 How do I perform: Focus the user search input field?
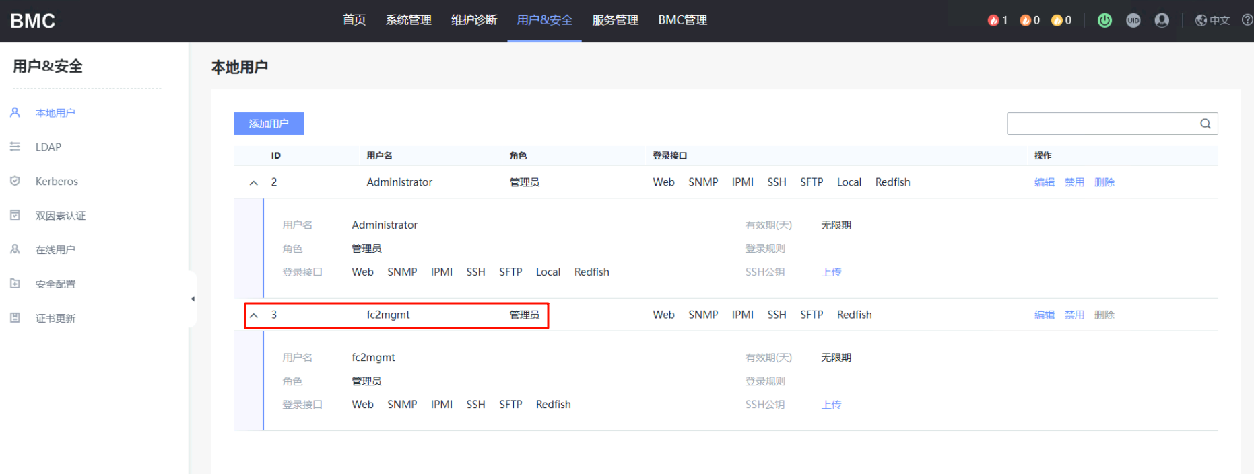(1101, 124)
